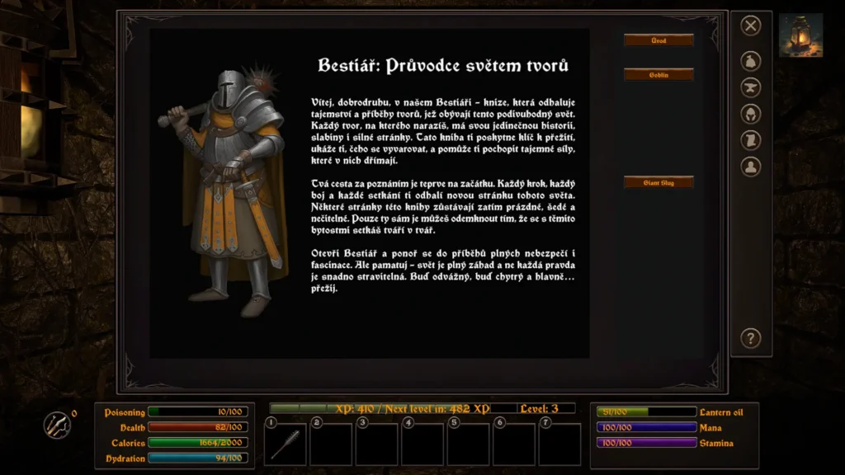Click the red Health bar
845x475 pixels.
197,427
